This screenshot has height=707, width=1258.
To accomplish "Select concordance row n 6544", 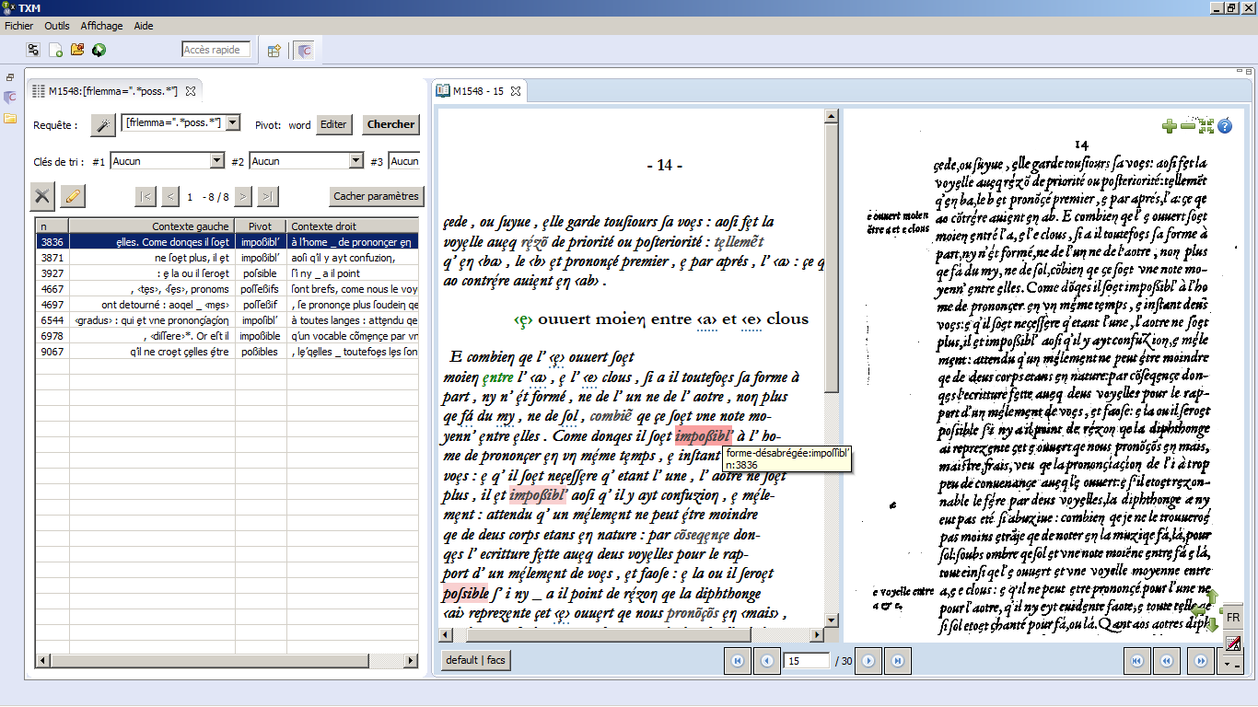I will tap(227, 320).
